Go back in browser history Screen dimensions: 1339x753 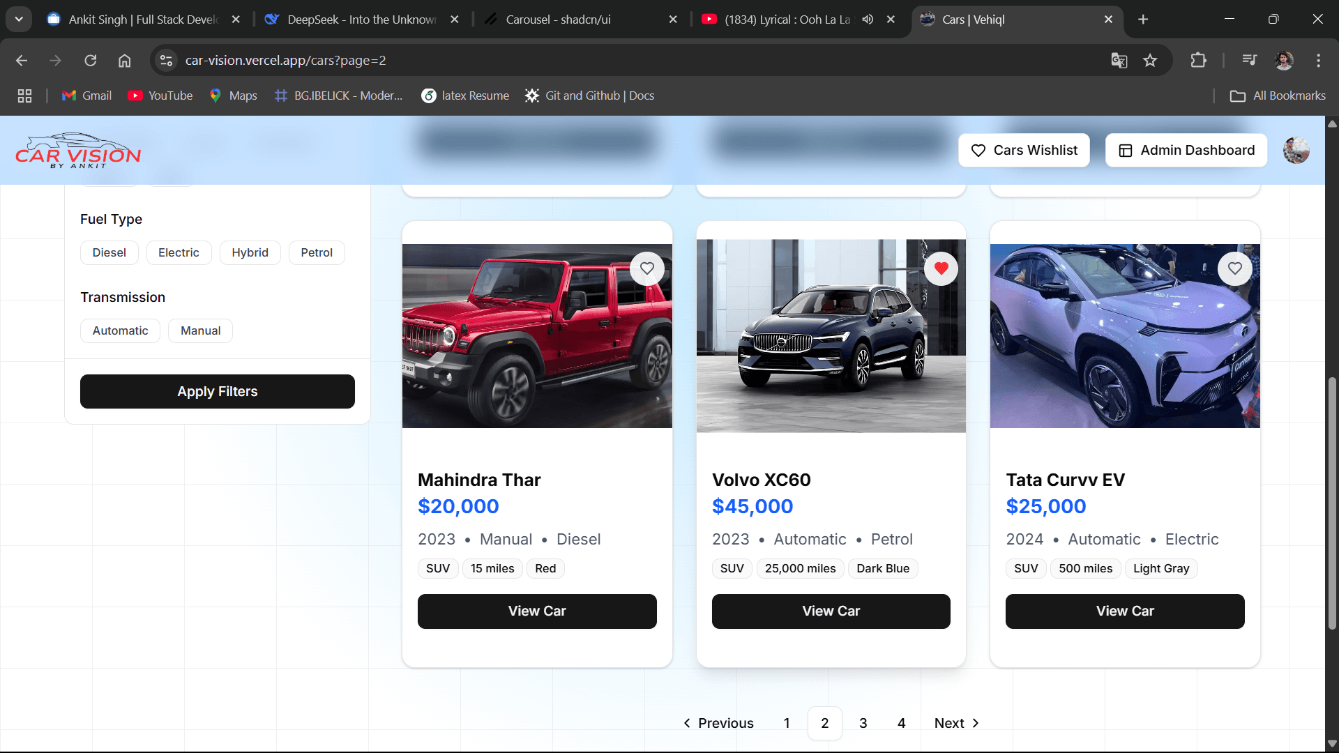(22, 61)
